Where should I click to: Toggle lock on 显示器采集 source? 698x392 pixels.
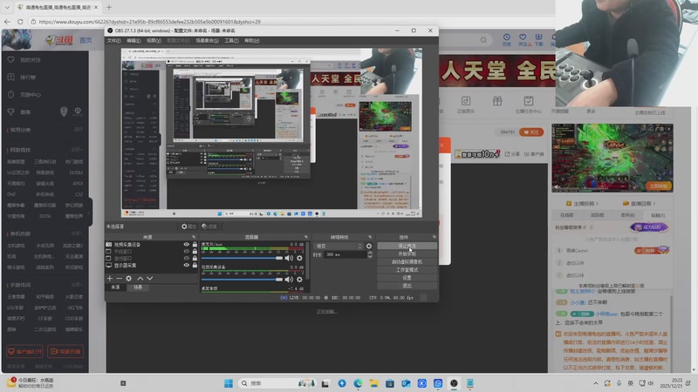coord(195,266)
